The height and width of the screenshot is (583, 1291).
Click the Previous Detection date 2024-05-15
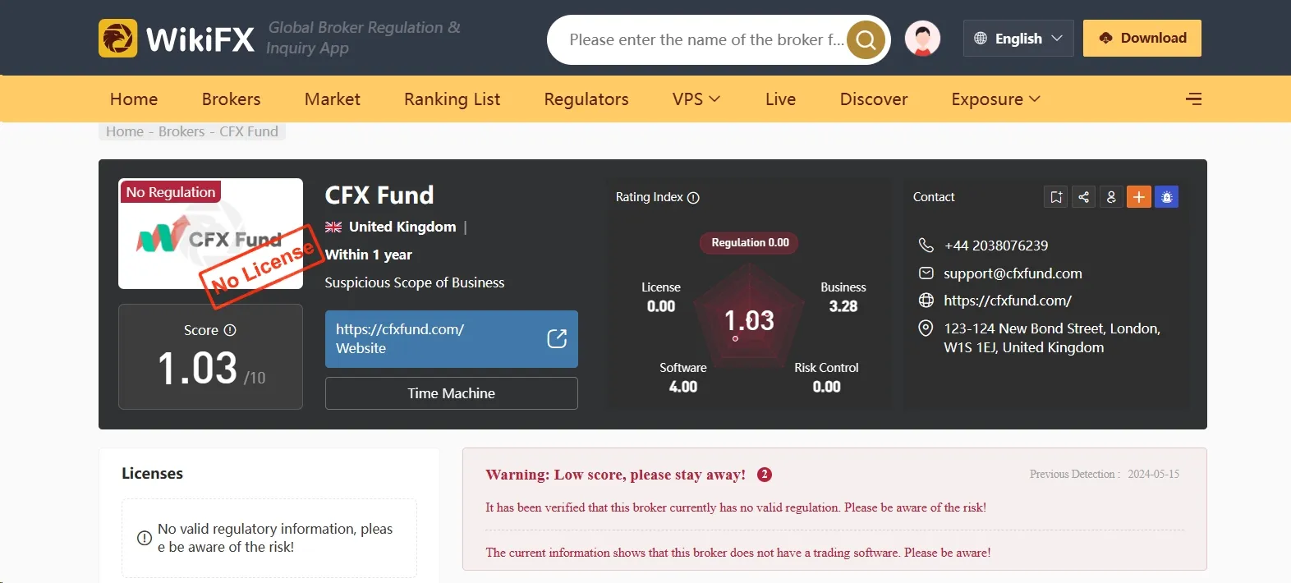tap(1153, 474)
